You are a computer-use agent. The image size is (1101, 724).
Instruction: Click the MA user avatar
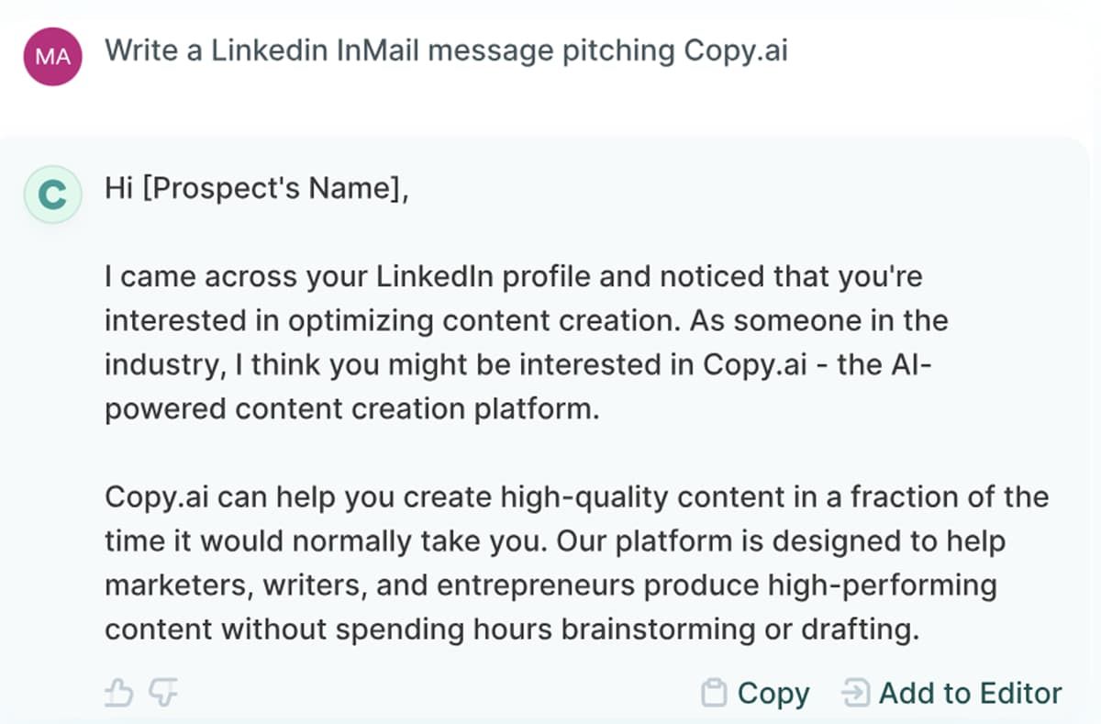click(x=53, y=56)
